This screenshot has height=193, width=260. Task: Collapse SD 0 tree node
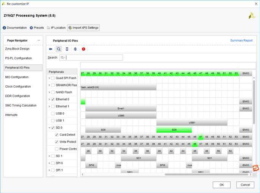(49, 128)
